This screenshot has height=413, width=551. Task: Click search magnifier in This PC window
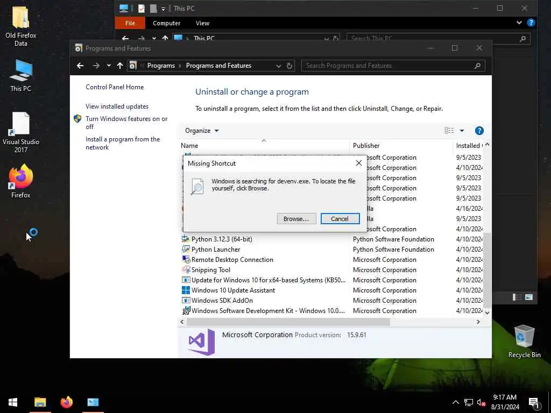[522, 39]
